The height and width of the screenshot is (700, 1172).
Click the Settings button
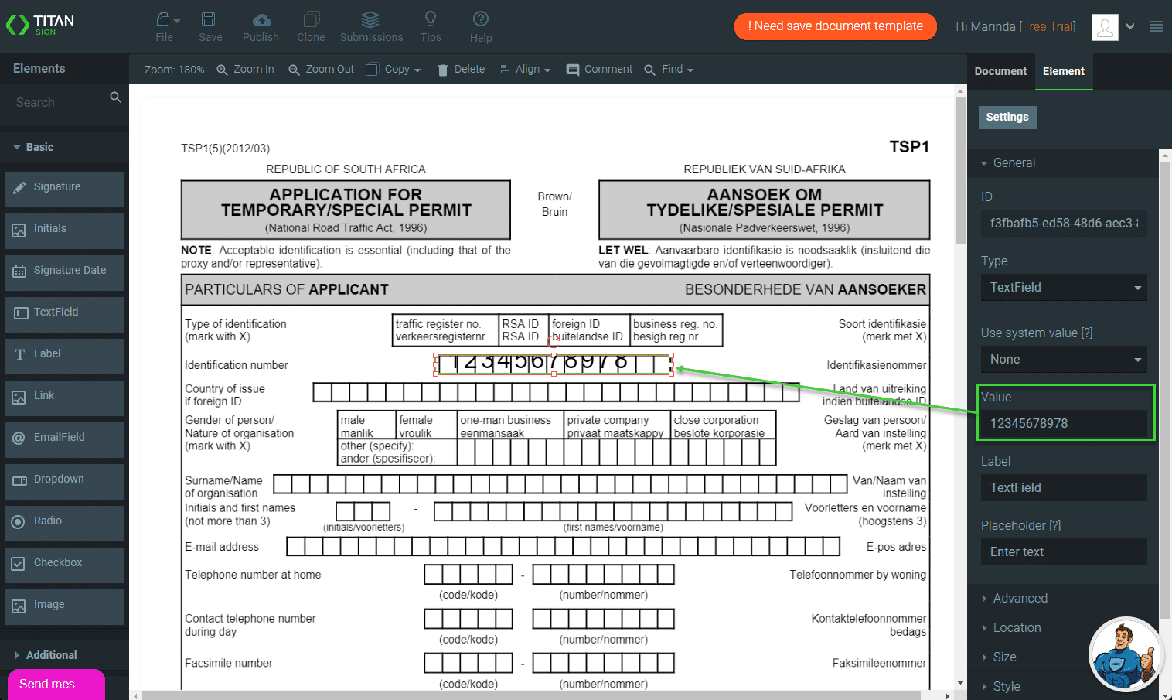coord(1007,118)
